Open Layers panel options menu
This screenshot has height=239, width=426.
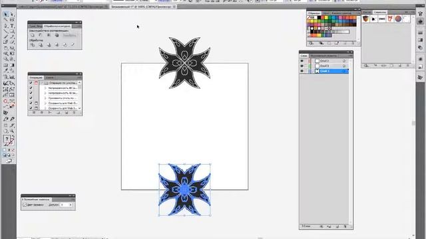point(350,56)
